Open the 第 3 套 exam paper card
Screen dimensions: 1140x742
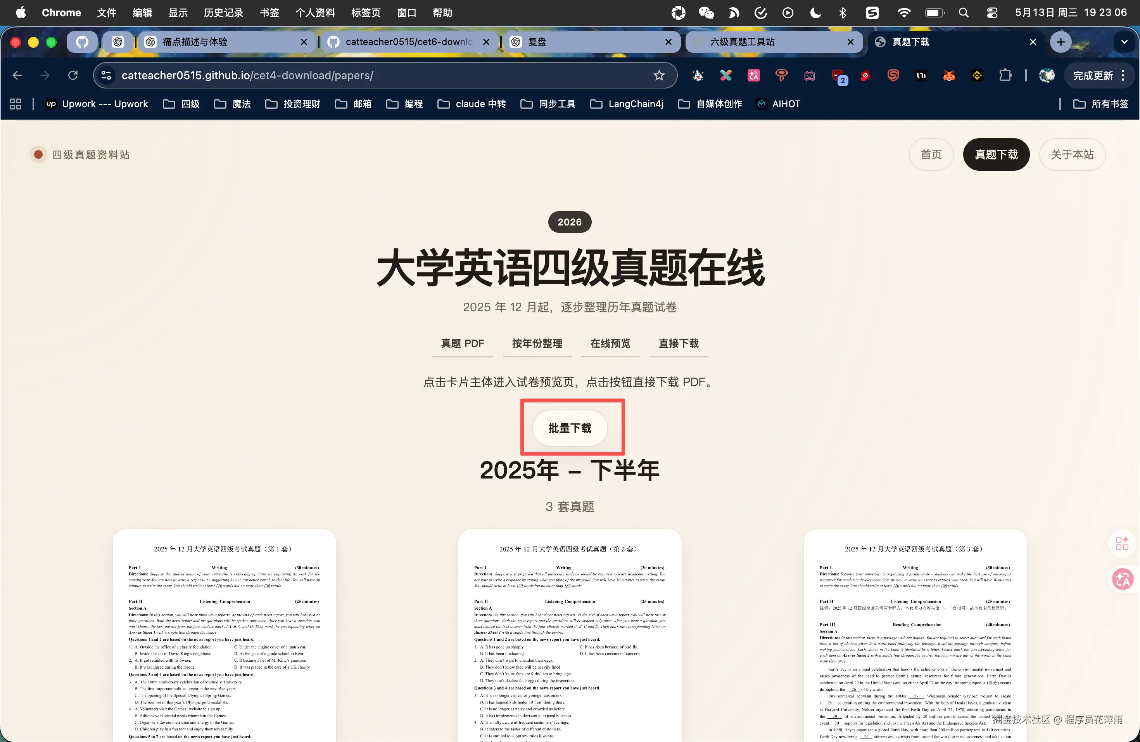tap(915, 635)
